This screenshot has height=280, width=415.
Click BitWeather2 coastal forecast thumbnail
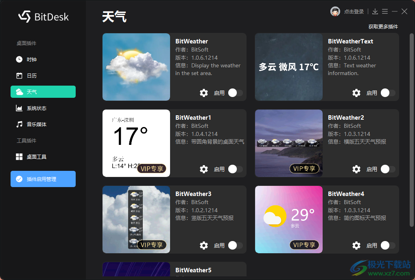pyautogui.click(x=289, y=143)
